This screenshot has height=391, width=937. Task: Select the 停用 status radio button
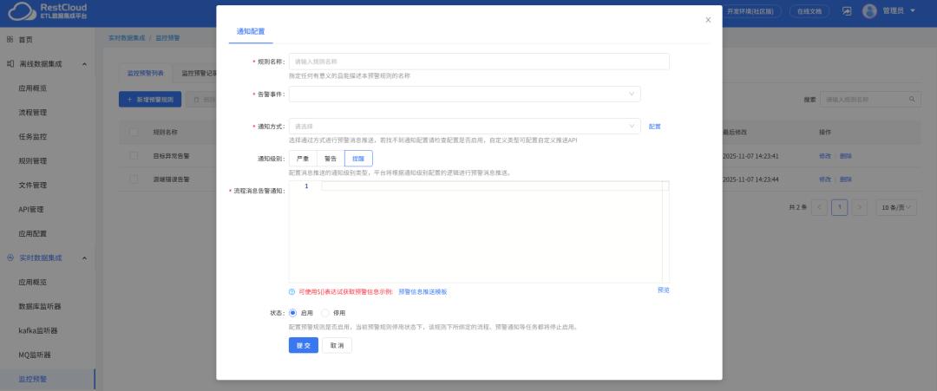(x=325, y=312)
